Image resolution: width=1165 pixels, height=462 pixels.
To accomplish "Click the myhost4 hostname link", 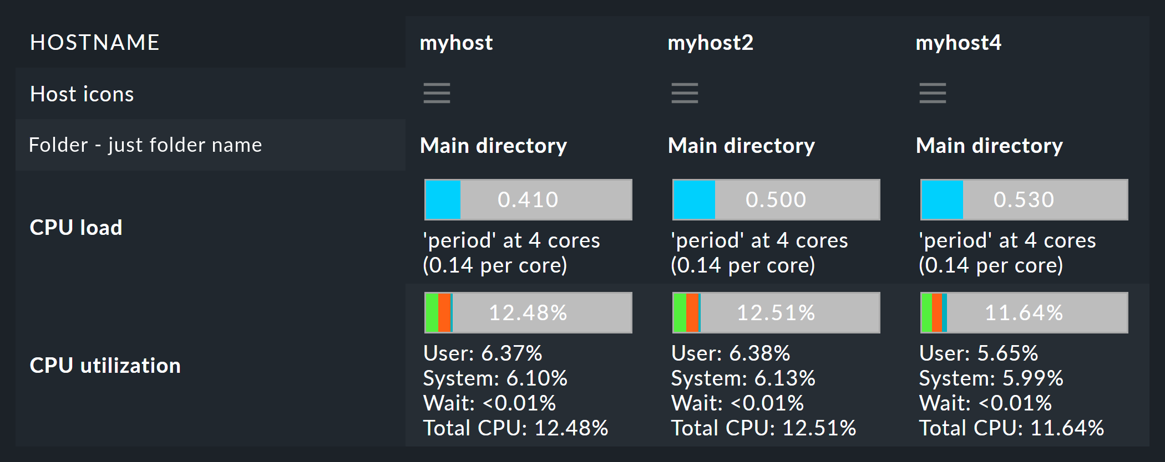I will (958, 43).
